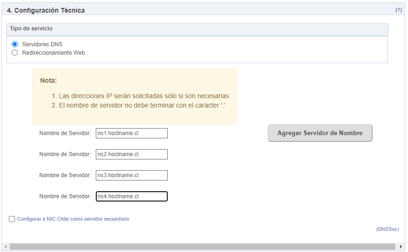The image size is (408, 252).
Task: Click the Redireccionamiento Web label text
Action: (53, 52)
